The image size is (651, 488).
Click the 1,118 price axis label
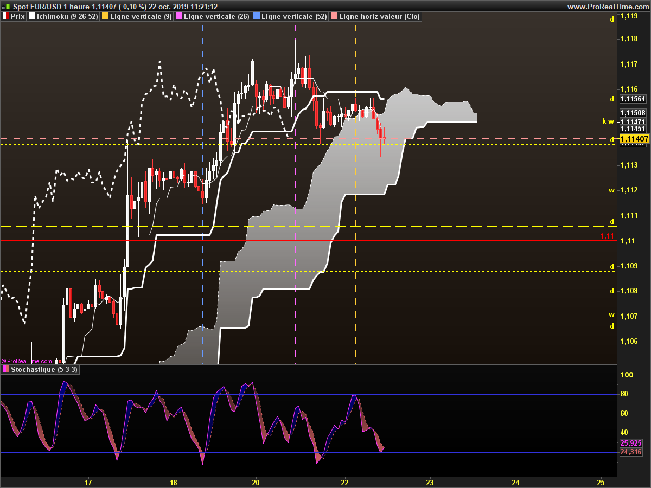(629, 38)
